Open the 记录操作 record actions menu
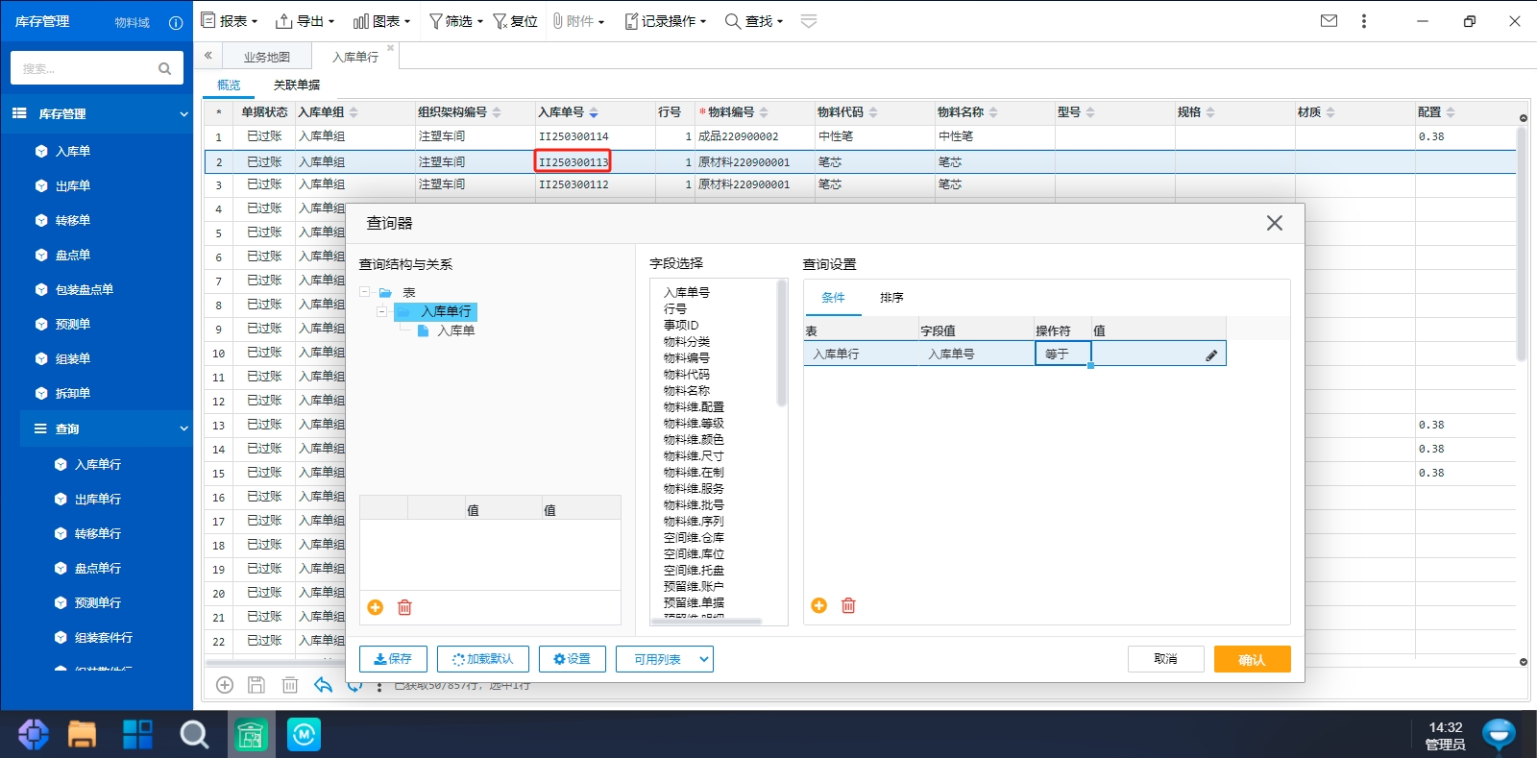This screenshot has height=758, width=1537. click(665, 21)
